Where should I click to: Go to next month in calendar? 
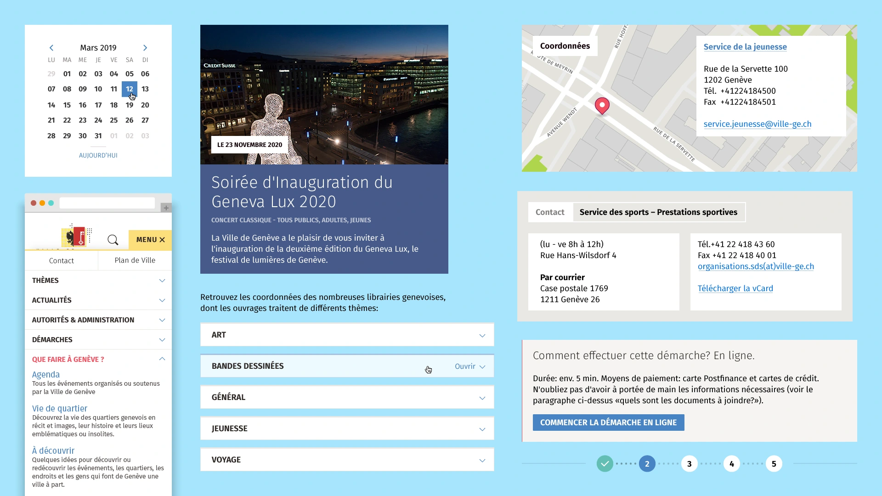tap(145, 48)
